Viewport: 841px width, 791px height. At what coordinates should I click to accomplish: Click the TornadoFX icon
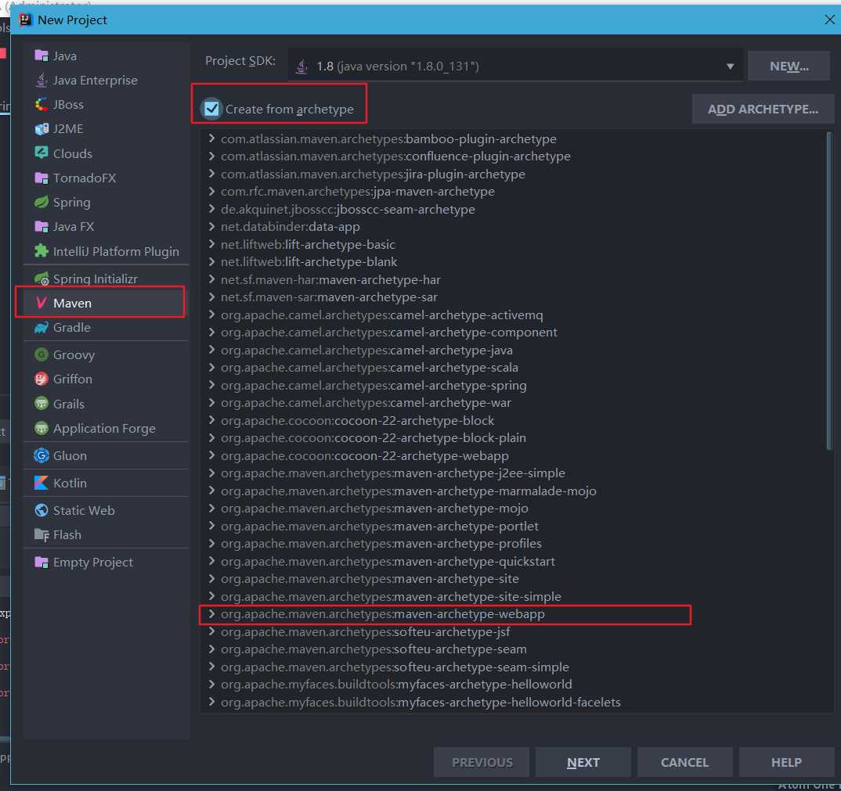click(x=42, y=178)
